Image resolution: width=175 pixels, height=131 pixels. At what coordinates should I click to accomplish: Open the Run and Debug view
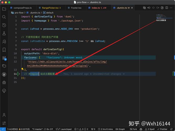pyautogui.click(x=4, y=42)
